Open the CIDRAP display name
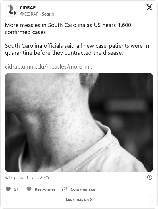Image resolution: width=158 pixels, height=209 pixels. 28,7
